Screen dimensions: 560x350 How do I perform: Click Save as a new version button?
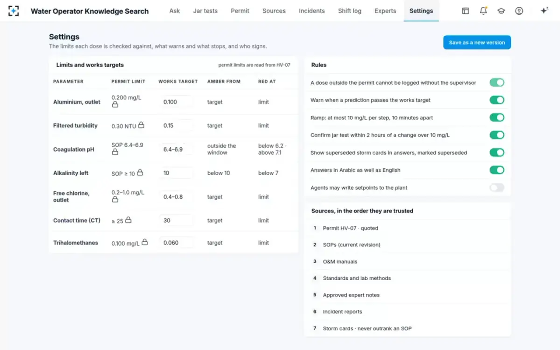pyautogui.click(x=477, y=42)
